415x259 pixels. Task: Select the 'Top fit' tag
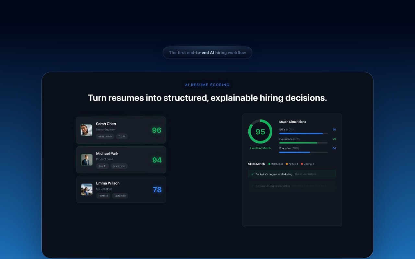122,137
